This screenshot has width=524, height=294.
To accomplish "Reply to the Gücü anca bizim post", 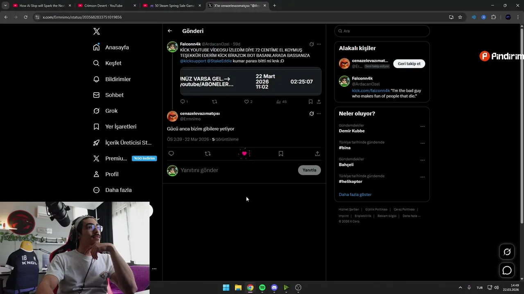I will pyautogui.click(x=171, y=154).
